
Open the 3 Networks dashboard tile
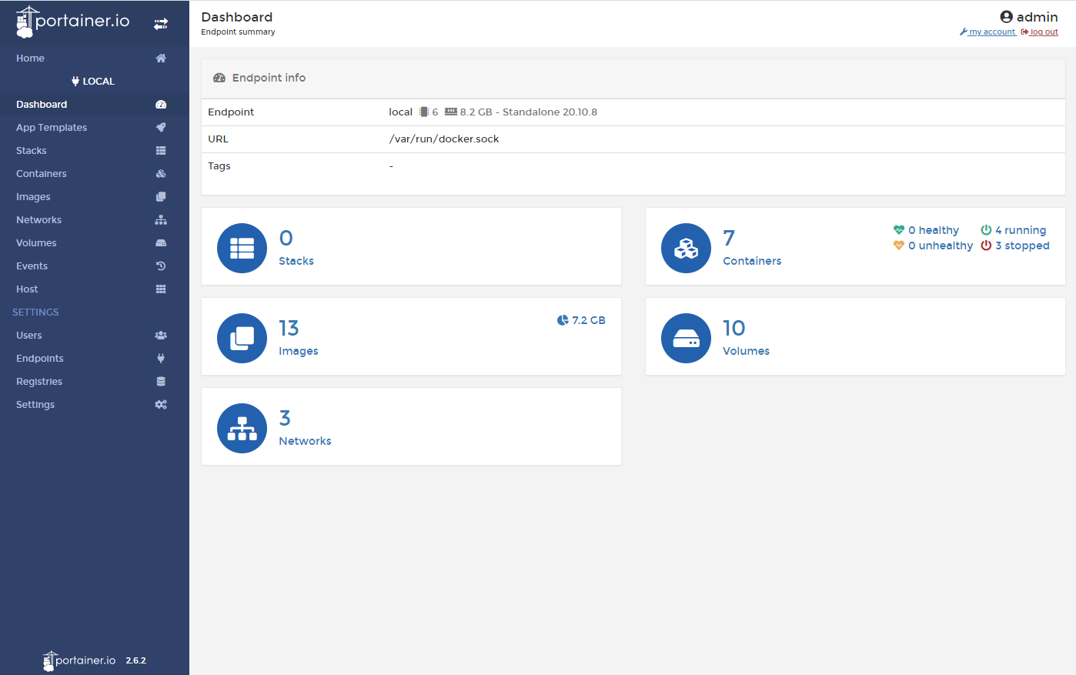pyautogui.click(x=411, y=426)
